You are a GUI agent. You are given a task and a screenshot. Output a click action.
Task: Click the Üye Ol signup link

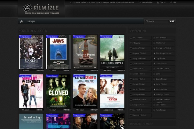click(161, 2)
